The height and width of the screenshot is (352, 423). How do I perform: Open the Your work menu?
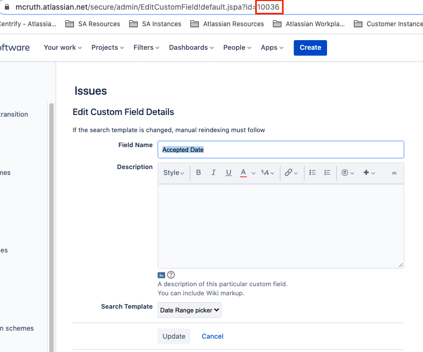(x=63, y=48)
